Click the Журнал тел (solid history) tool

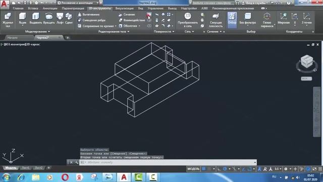pos(8,20)
